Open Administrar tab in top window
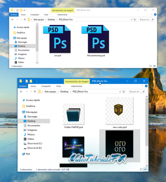The width and height of the screenshot is (166, 182). pyautogui.click(x=63, y=15)
